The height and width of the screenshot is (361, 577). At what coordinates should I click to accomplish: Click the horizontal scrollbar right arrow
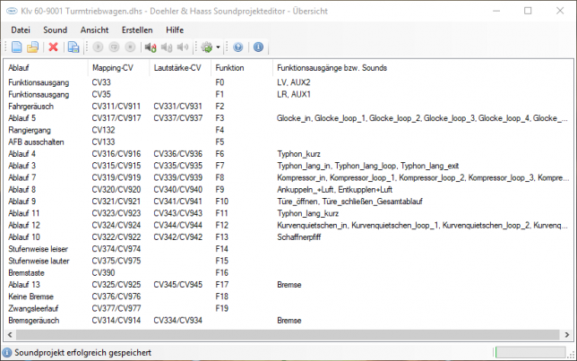566,334
